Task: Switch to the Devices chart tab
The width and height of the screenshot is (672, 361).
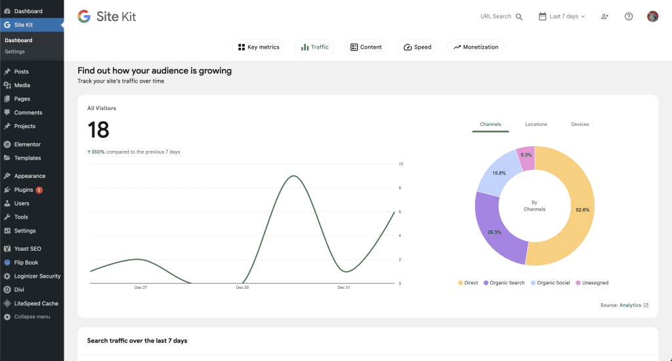Action: (580, 124)
